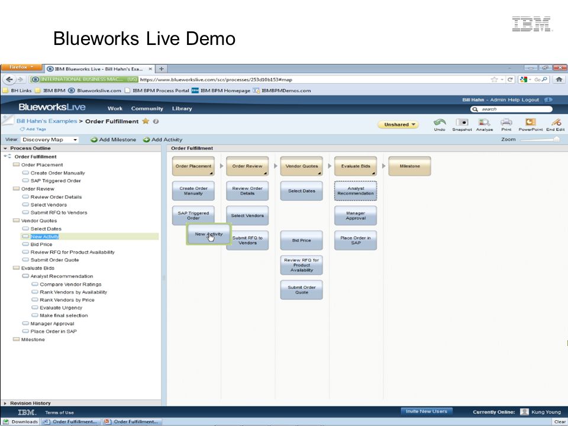Click the Bid Price activity box
The width and height of the screenshot is (568, 426).
[301, 240]
